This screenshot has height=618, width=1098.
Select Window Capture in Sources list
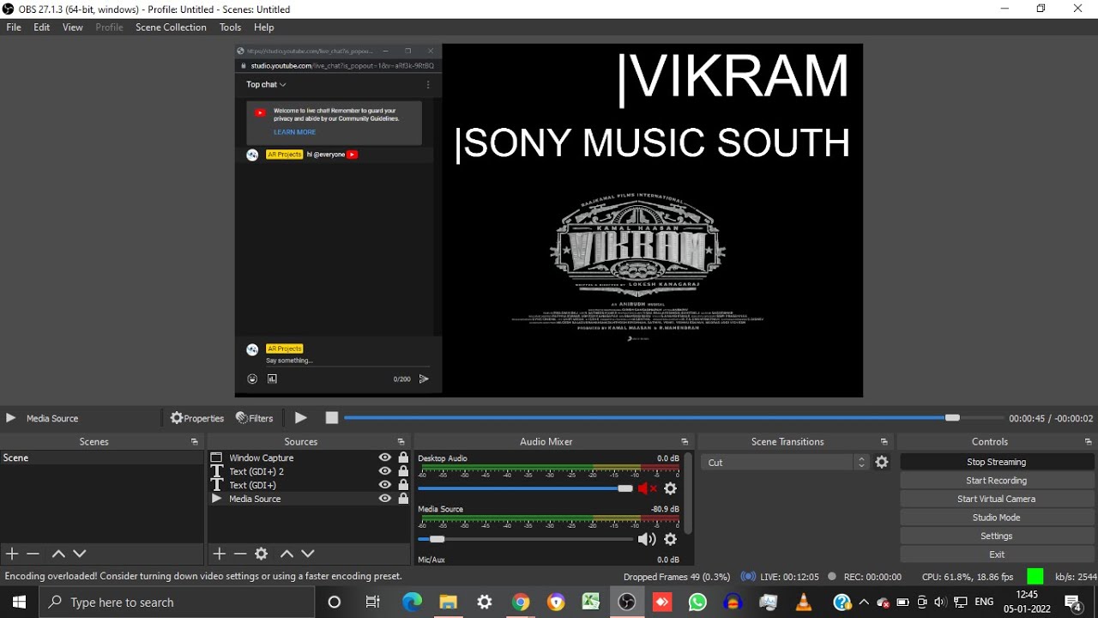[x=261, y=457]
